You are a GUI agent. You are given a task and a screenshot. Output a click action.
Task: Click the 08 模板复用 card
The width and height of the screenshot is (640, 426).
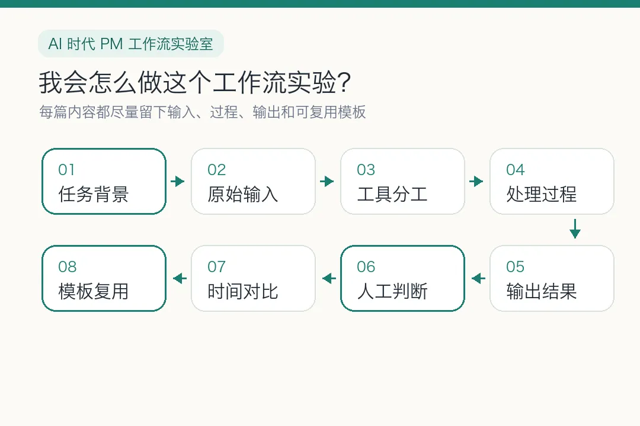pyautogui.click(x=104, y=279)
